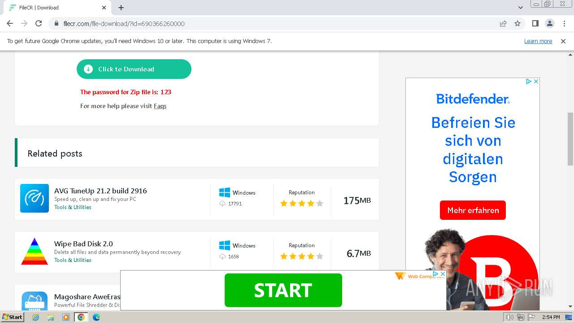The height and width of the screenshot is (323, 574).
Task: Click 6.7MB size for Wipe Bad Disk
Action: coord(359,253)
